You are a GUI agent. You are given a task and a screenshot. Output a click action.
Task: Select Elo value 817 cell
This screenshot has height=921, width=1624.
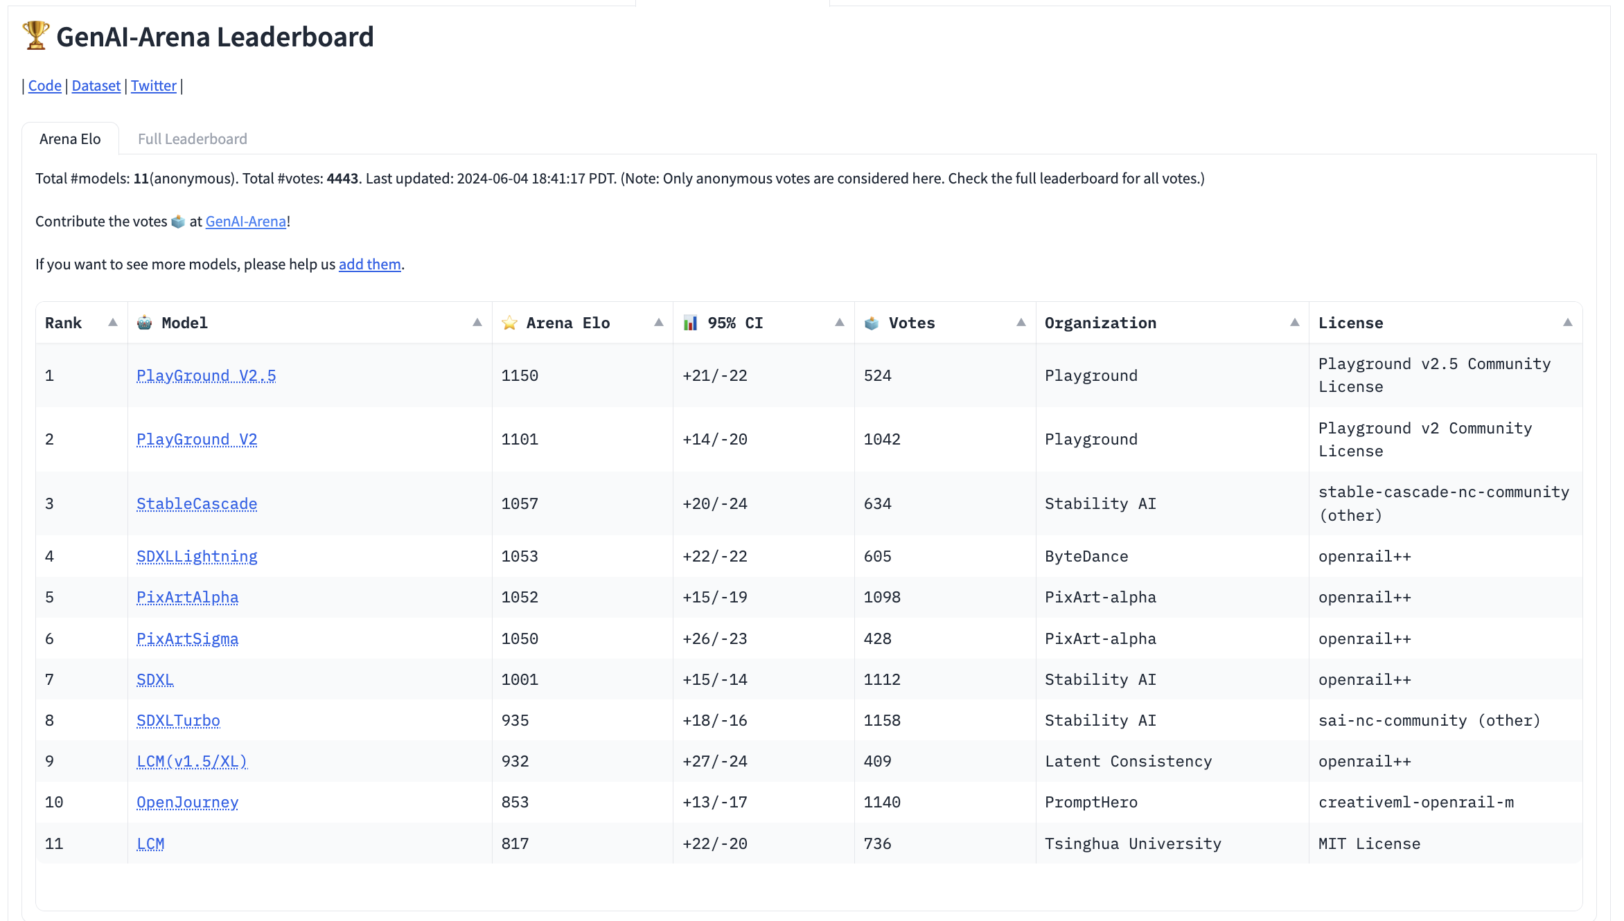tap(583, 843)
